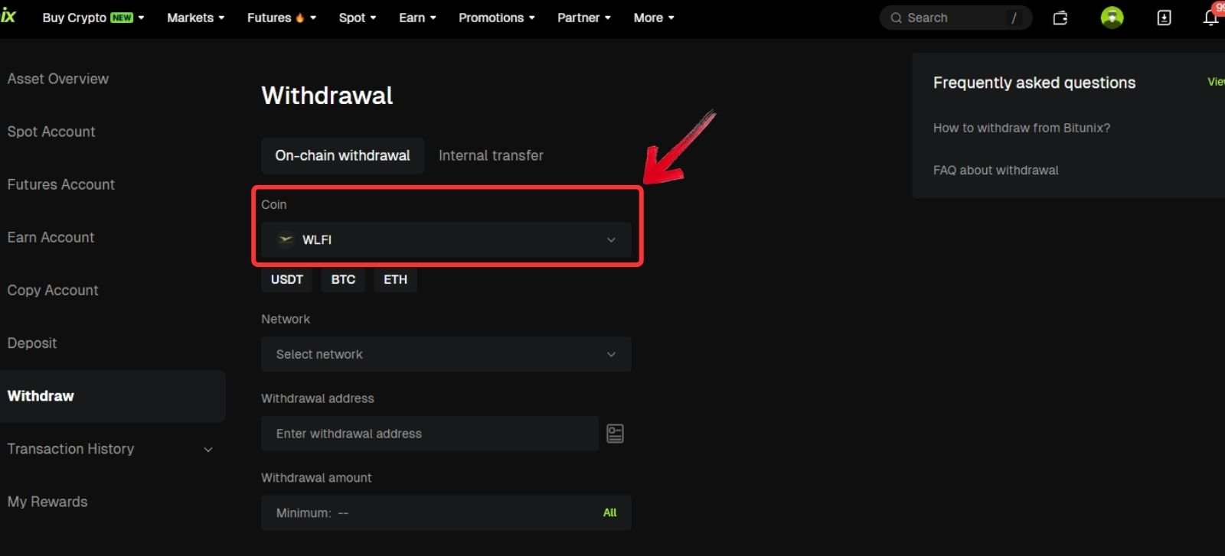Viewport: 1225px width, 556px height.
Task: Open the Partner menu
Action: point(584,18)
